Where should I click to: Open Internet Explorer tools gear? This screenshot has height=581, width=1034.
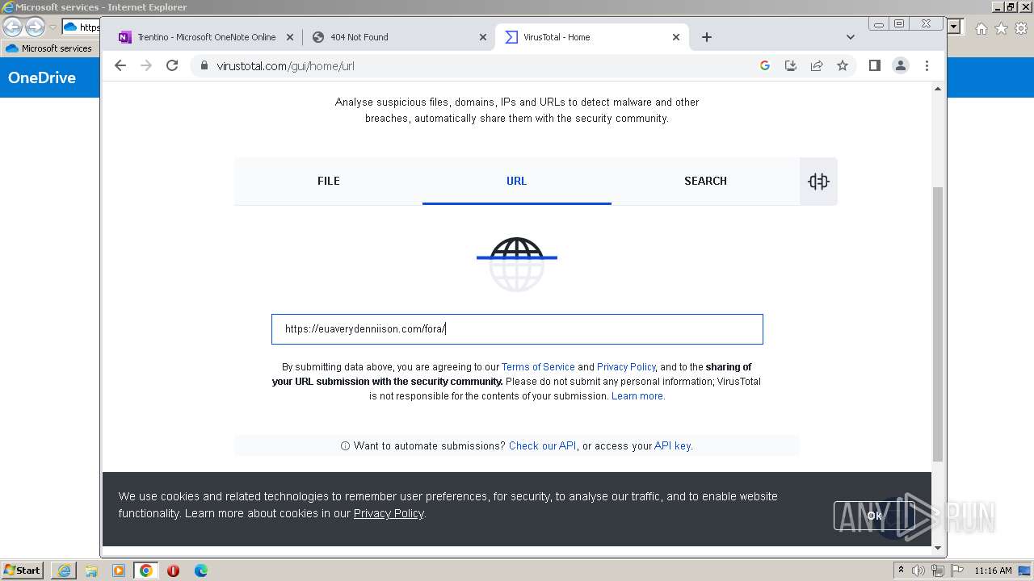coord(1020,28)
